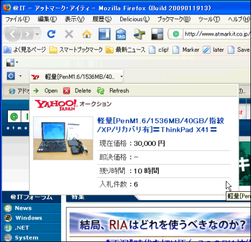Open the ファイル(F) menu
251x242 pixels.
click(18, 19)
